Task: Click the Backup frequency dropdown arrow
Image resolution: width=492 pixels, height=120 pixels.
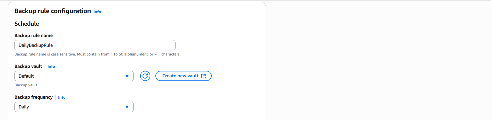Action: (127, 107)
